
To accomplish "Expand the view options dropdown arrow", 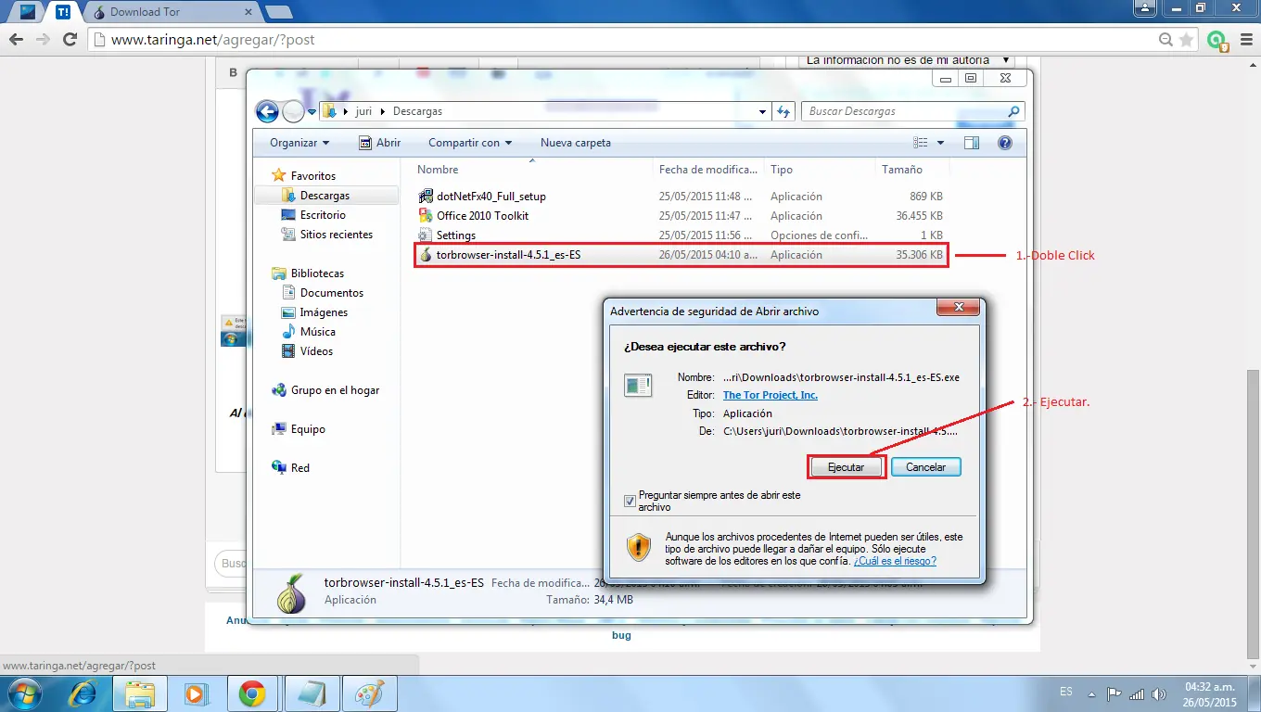I will tap(940, 143).
